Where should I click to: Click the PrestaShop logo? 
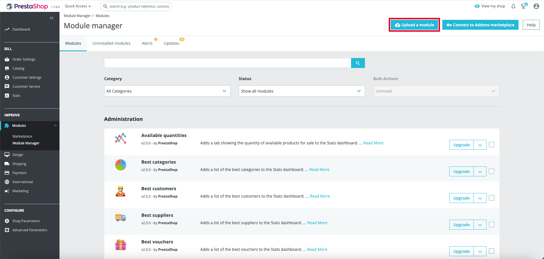27,6
